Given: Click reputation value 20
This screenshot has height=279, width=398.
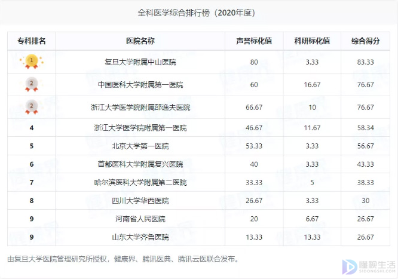Looking at the screenshot, I should (254, 219).
